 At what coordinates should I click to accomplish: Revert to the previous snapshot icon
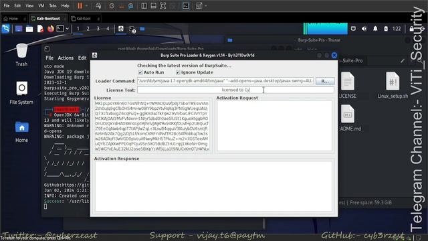[121, 6]
